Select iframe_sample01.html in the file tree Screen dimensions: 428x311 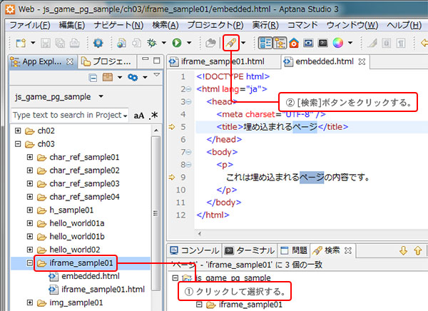click(103, 289)
